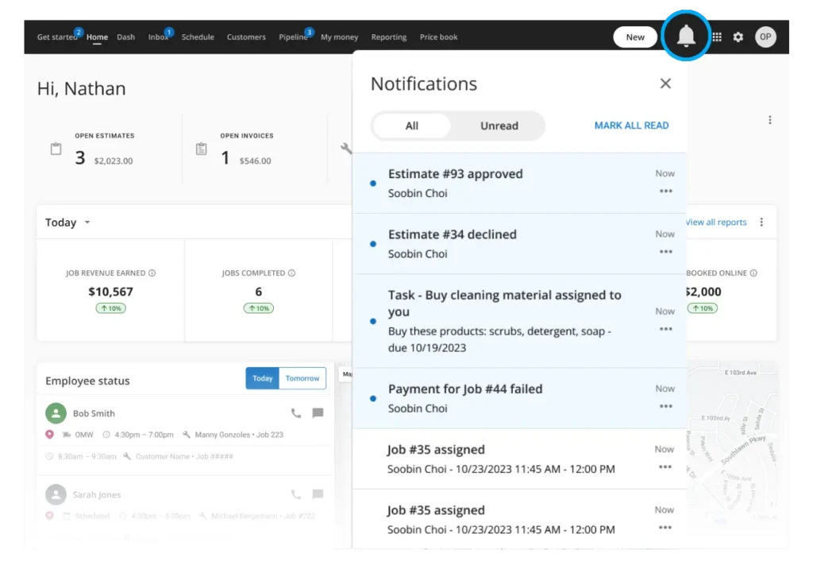This screenshot has width=813, height=569.
Task: Open options for Estimate #93 approved notification
Action: [x=665, y=192]
